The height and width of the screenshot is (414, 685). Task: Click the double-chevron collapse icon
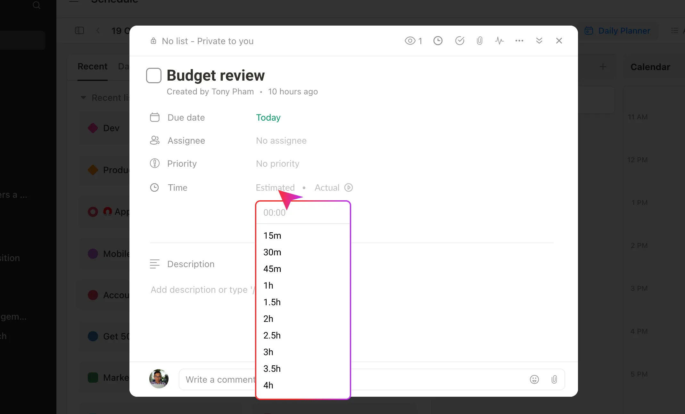click(539, 41)
